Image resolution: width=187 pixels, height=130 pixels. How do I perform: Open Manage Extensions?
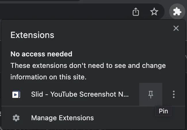(62, 118)
